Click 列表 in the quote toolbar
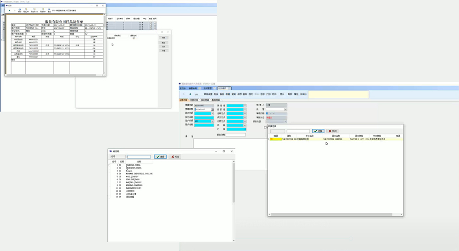459x251 pixels. tap(216, 94)
